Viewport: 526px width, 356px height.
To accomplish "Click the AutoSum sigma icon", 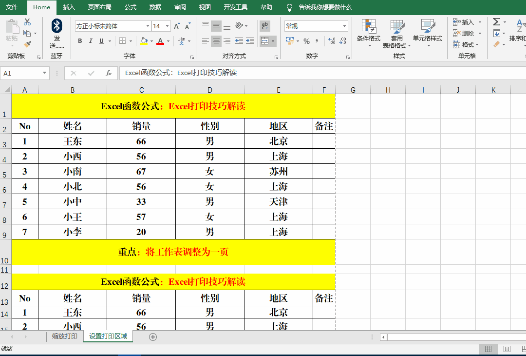I will tap(496, 22).
